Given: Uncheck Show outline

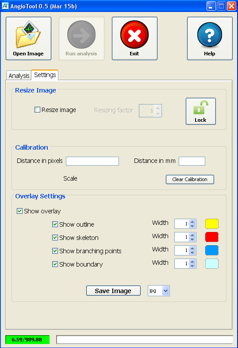Looking at the screenshot, I should [55, 224].
